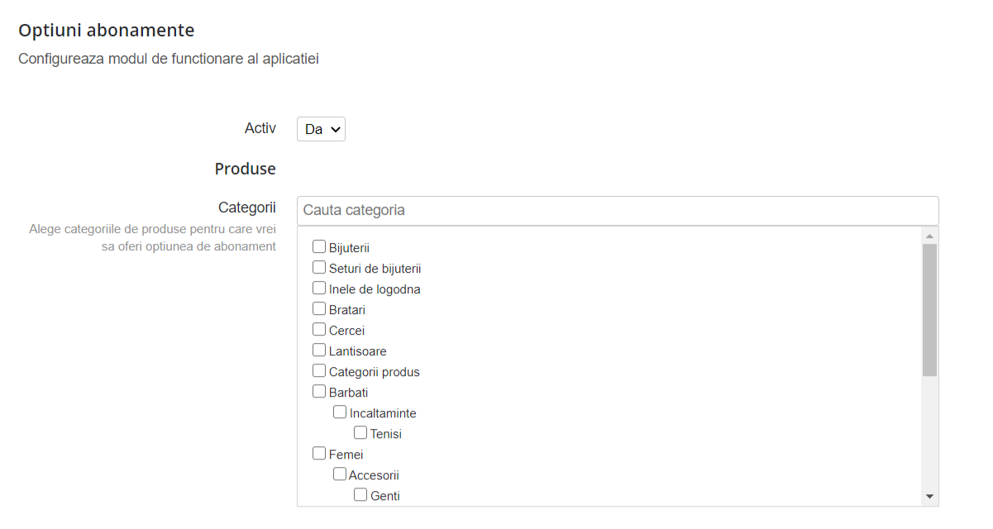
Task: Click the Bijuterii category label
Action: (x=349, y=248)
